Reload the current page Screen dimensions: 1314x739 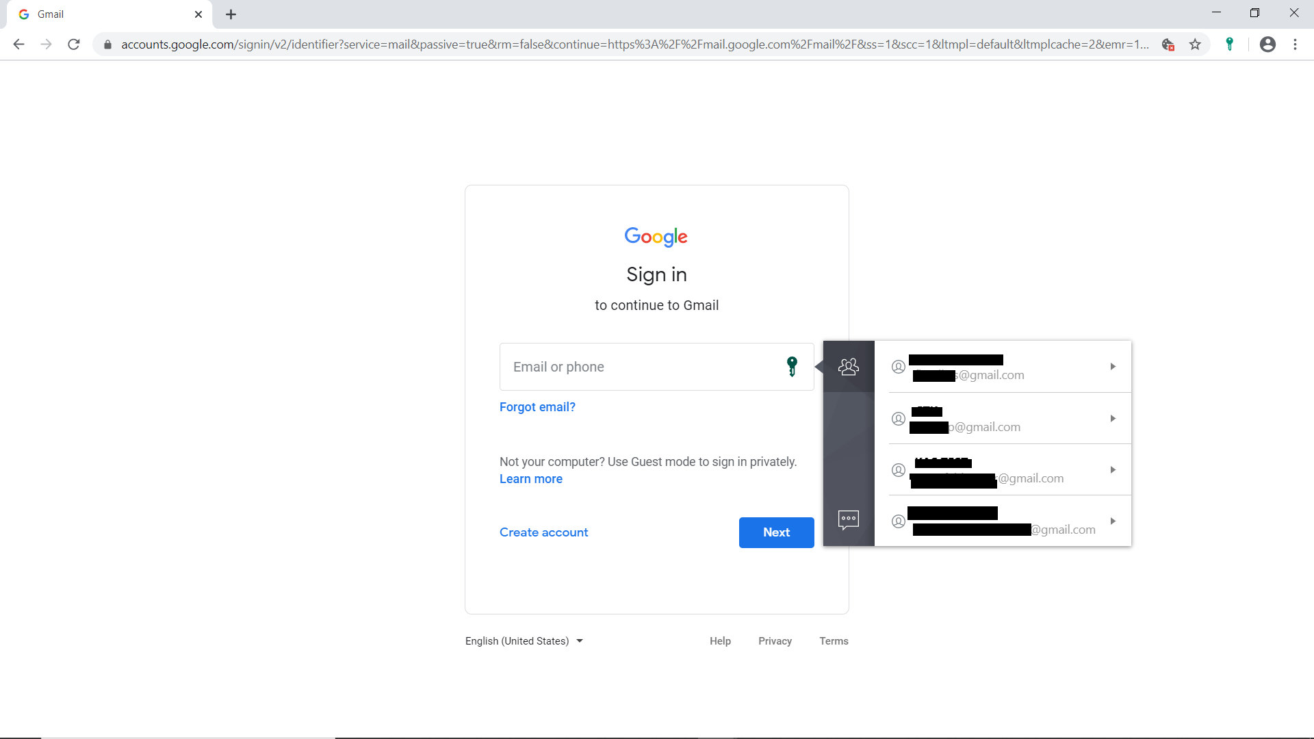(x=74, y=44)
